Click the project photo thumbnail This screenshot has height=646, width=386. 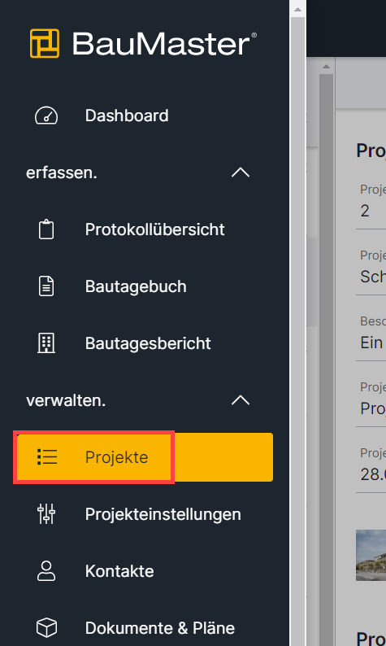(x=371, y=556)
